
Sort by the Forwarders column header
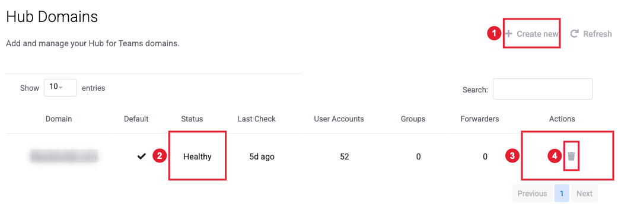[x=480, y=119]
